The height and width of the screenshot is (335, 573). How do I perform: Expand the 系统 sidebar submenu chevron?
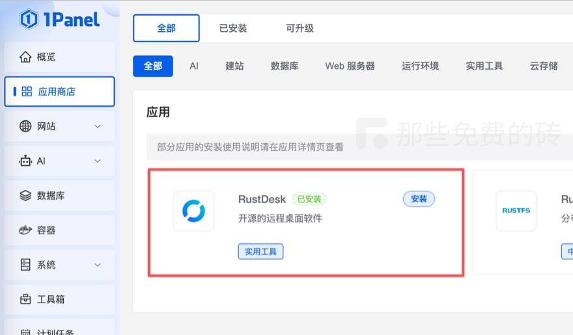tap(98, 265)
